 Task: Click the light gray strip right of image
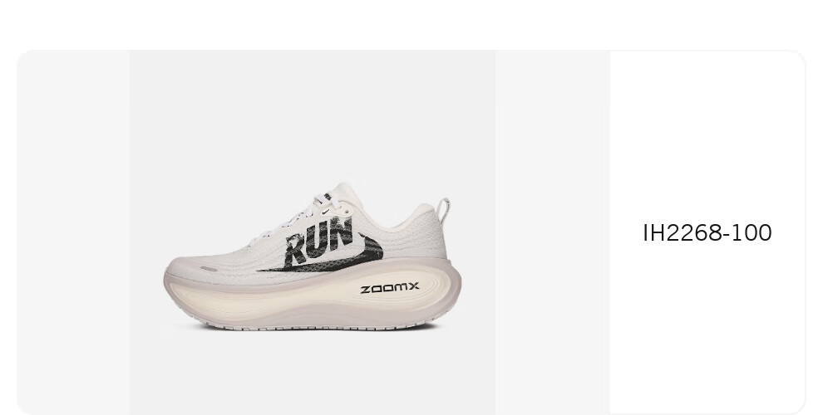click(552, 232)
